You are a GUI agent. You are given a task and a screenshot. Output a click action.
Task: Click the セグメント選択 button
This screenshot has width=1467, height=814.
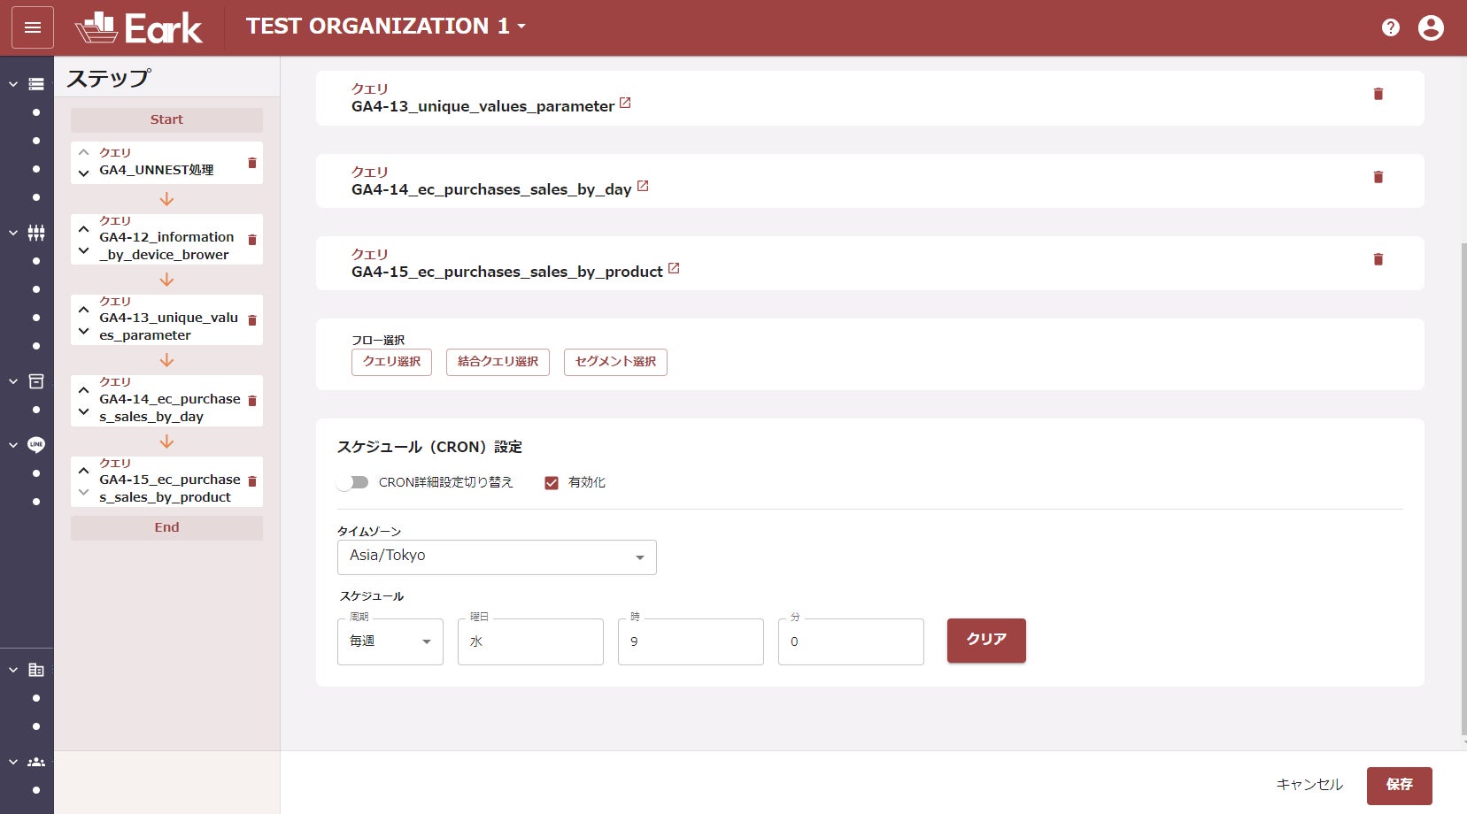point(615,362)
